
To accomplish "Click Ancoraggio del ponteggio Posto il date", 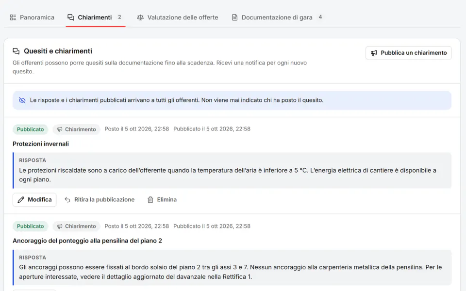I will click(137, 226).
